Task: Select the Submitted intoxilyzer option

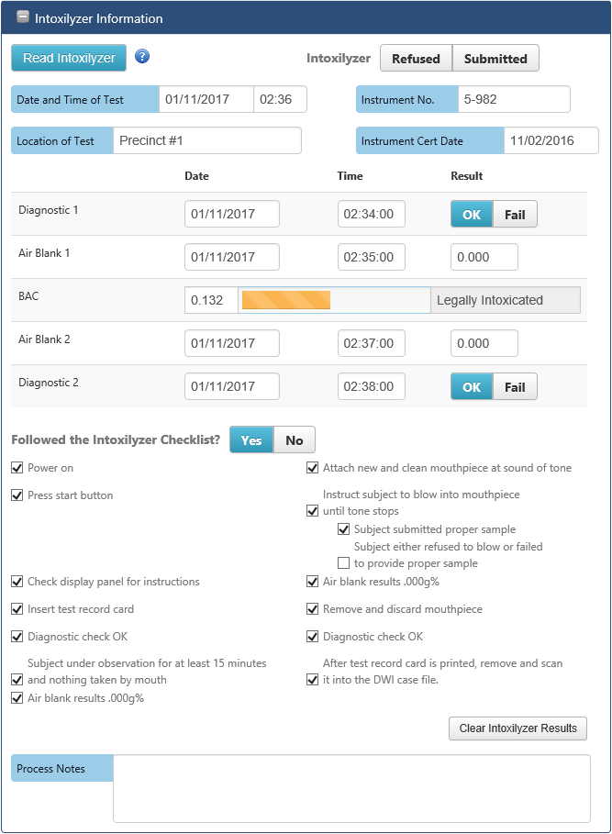Action: (495, 59)
